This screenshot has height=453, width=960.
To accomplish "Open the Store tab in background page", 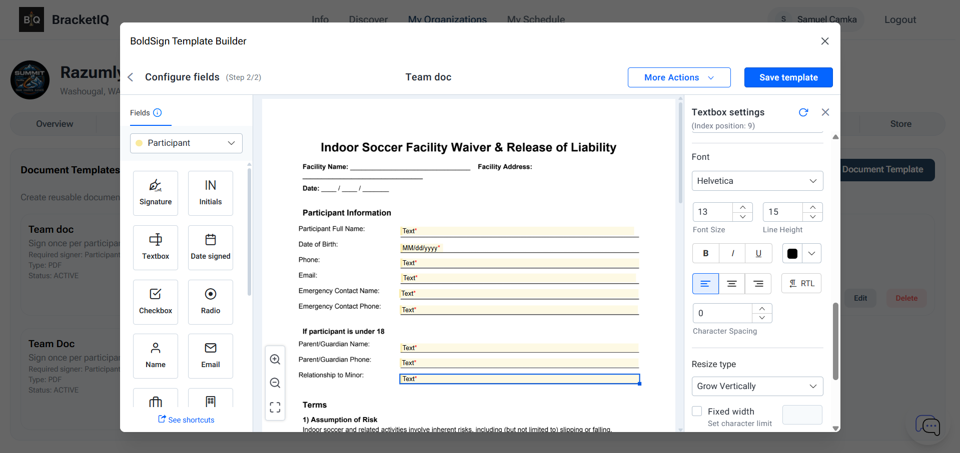I will (900, 124).
